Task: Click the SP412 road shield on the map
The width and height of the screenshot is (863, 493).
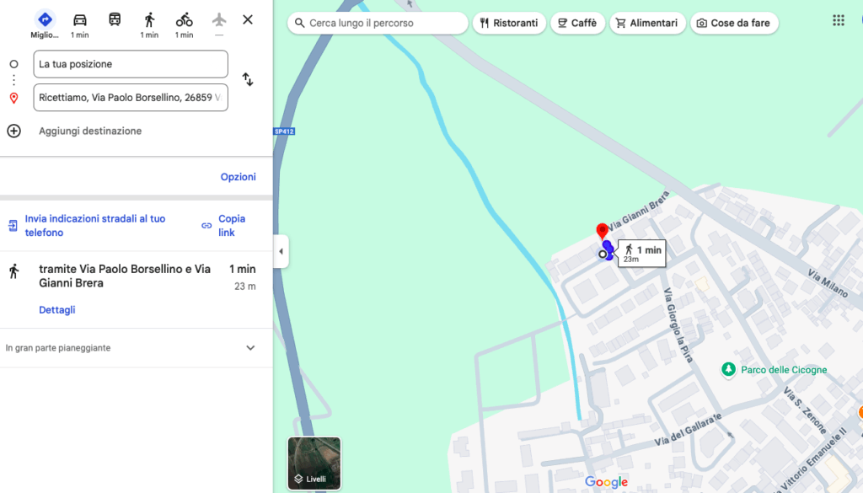Action: tap(284, 131)
